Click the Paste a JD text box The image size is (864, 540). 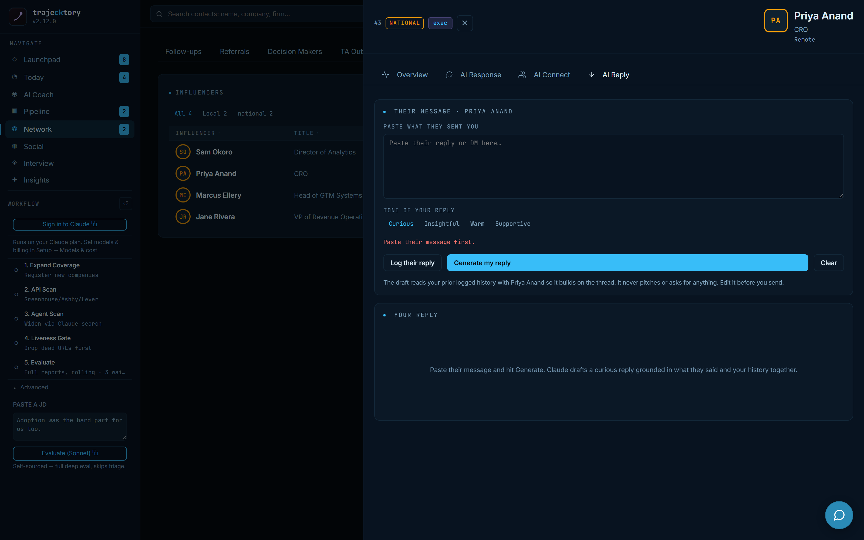click(x=70, y=426)
